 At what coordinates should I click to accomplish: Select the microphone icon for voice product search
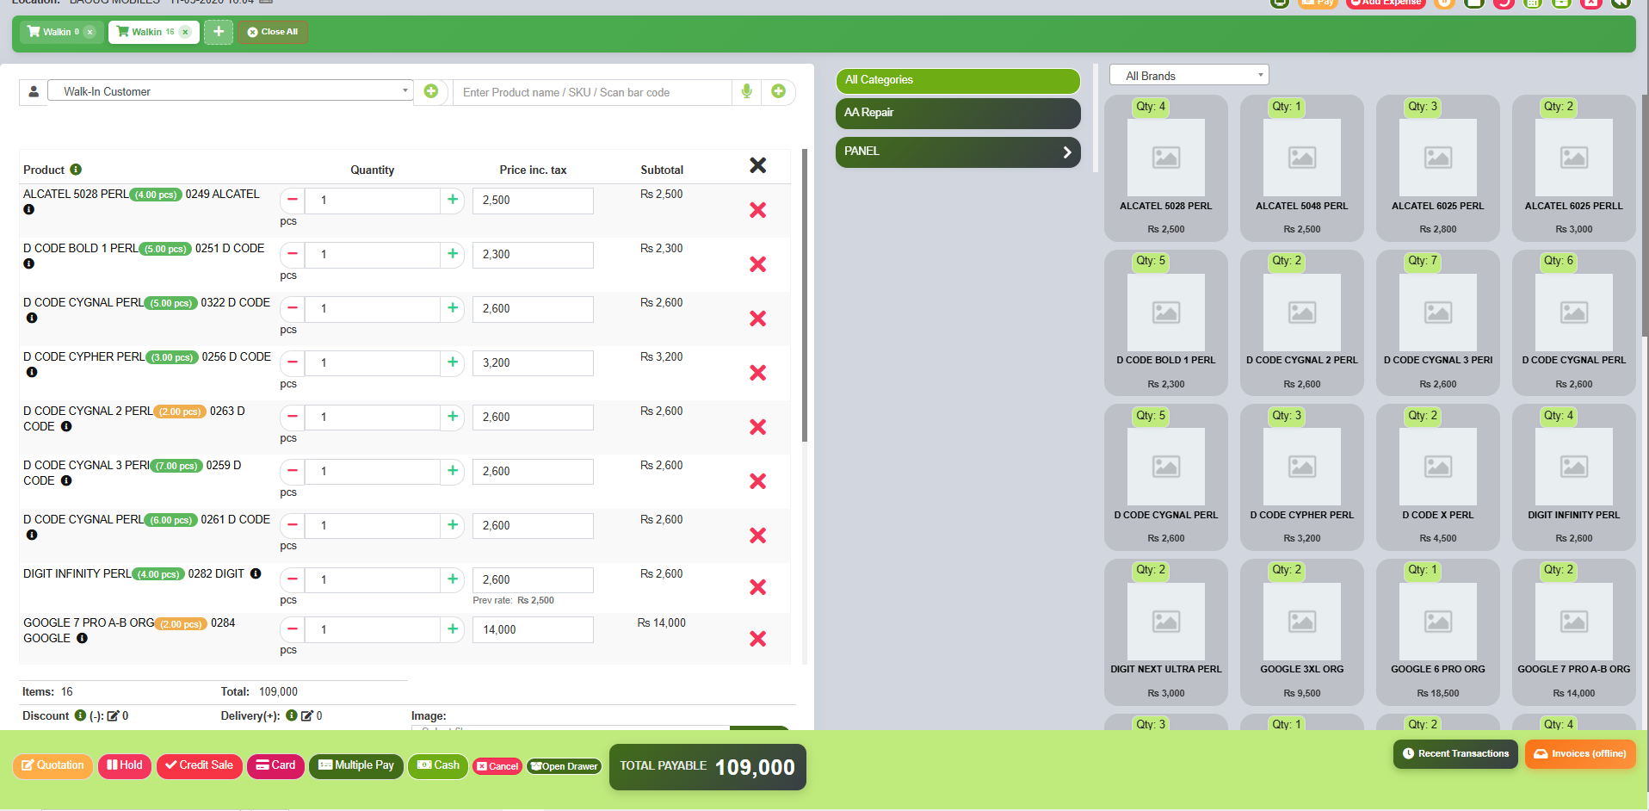tap(746, 92)
